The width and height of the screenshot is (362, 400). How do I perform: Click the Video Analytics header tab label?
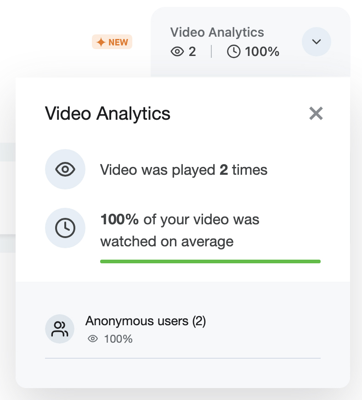coord(217,33)
